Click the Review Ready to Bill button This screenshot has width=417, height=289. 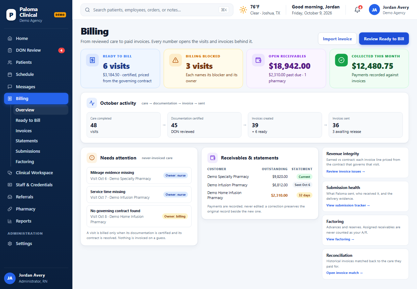coord(384,39)
